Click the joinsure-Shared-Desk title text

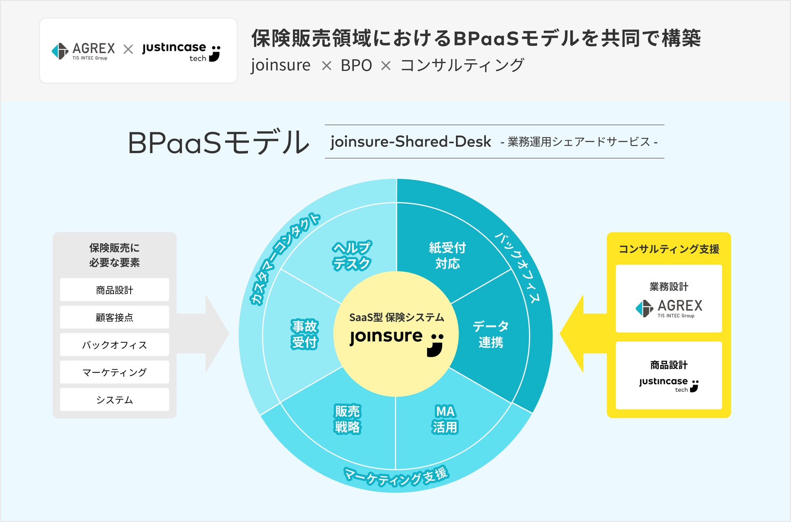pos(411,142)
